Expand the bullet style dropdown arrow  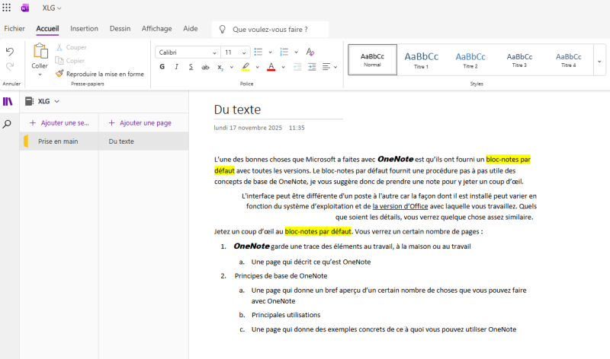[x=271, y=52]
